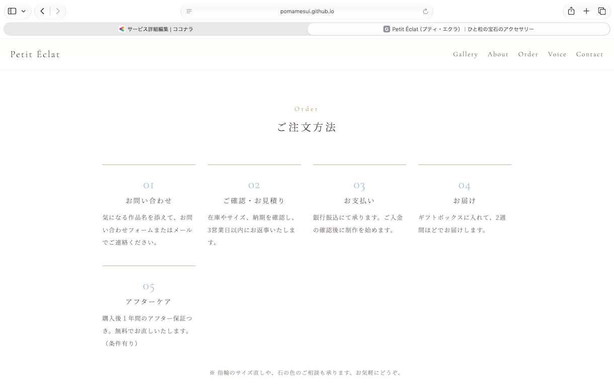Viewport: 614px width, 384px height.
Task: Click the ご注文方法 heading
Action: (306, 127)
